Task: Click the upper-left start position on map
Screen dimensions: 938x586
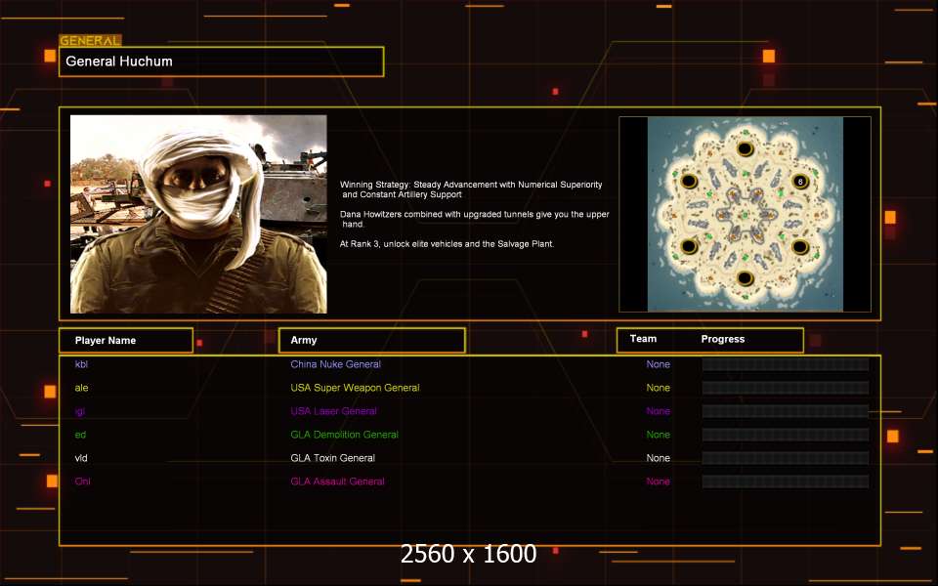Action: point(689,182)
